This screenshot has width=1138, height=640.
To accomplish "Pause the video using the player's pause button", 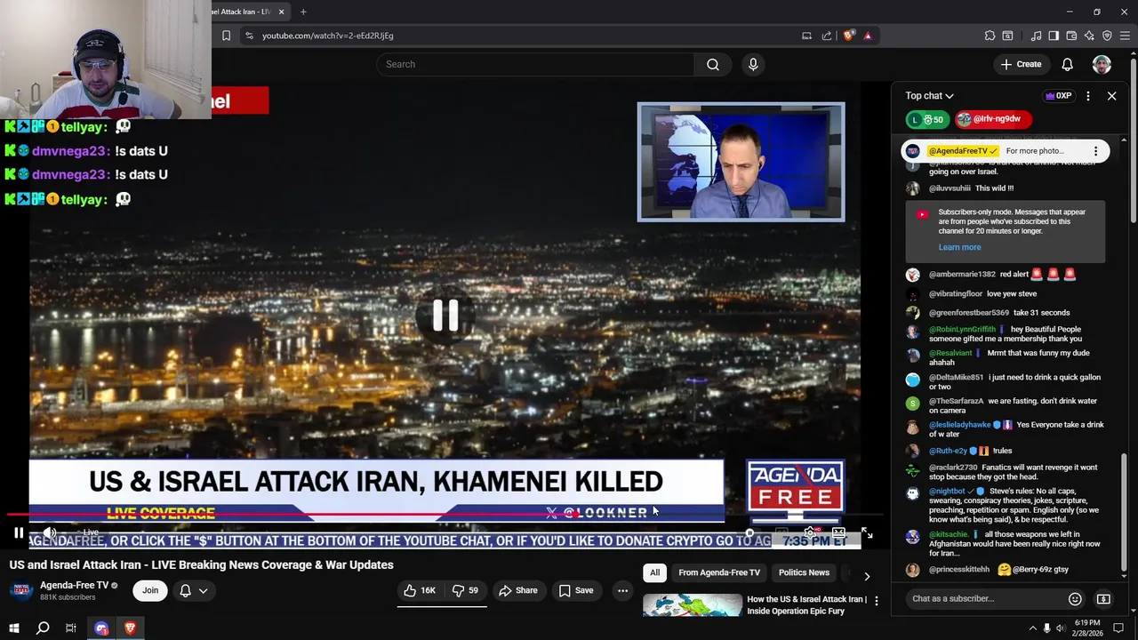I will (19, 533).
